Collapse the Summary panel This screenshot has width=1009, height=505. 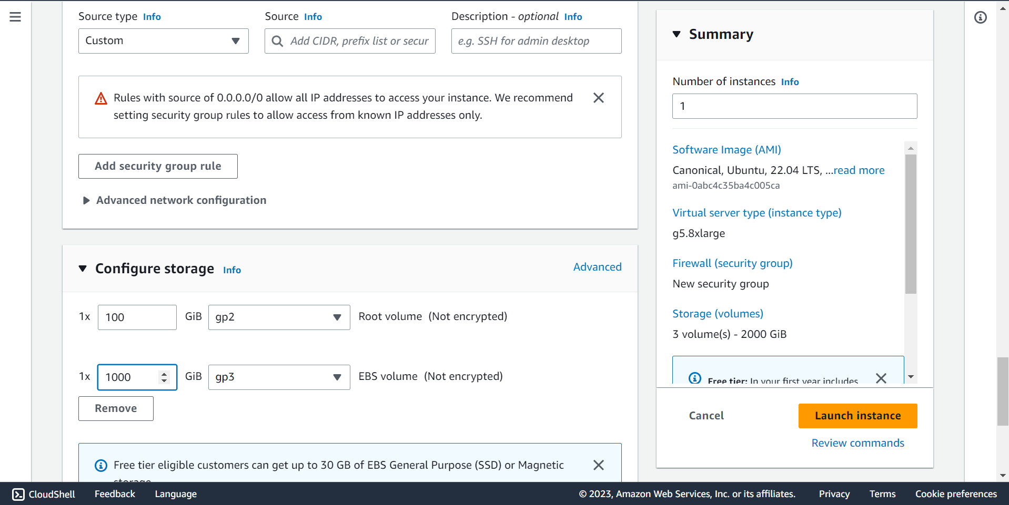[x=677, y=34]
